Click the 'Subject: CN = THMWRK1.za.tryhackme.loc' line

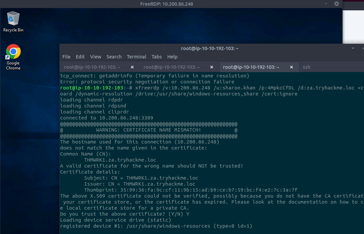click(141, 178)
